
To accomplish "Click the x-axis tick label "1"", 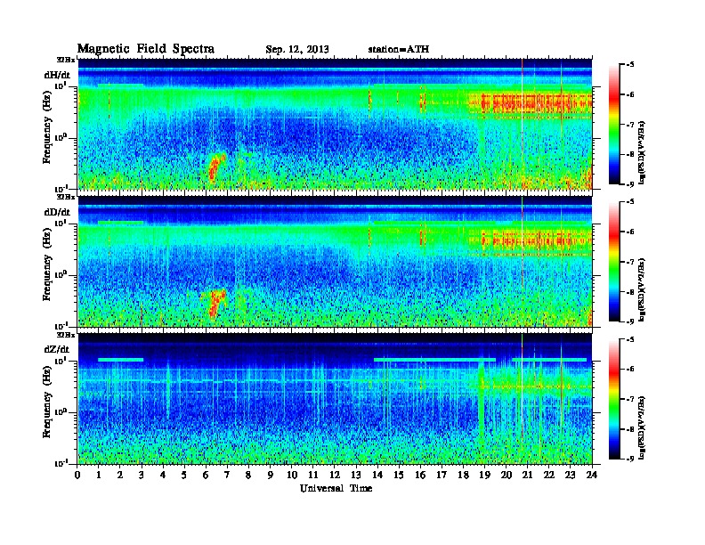I will coord(99,476).
